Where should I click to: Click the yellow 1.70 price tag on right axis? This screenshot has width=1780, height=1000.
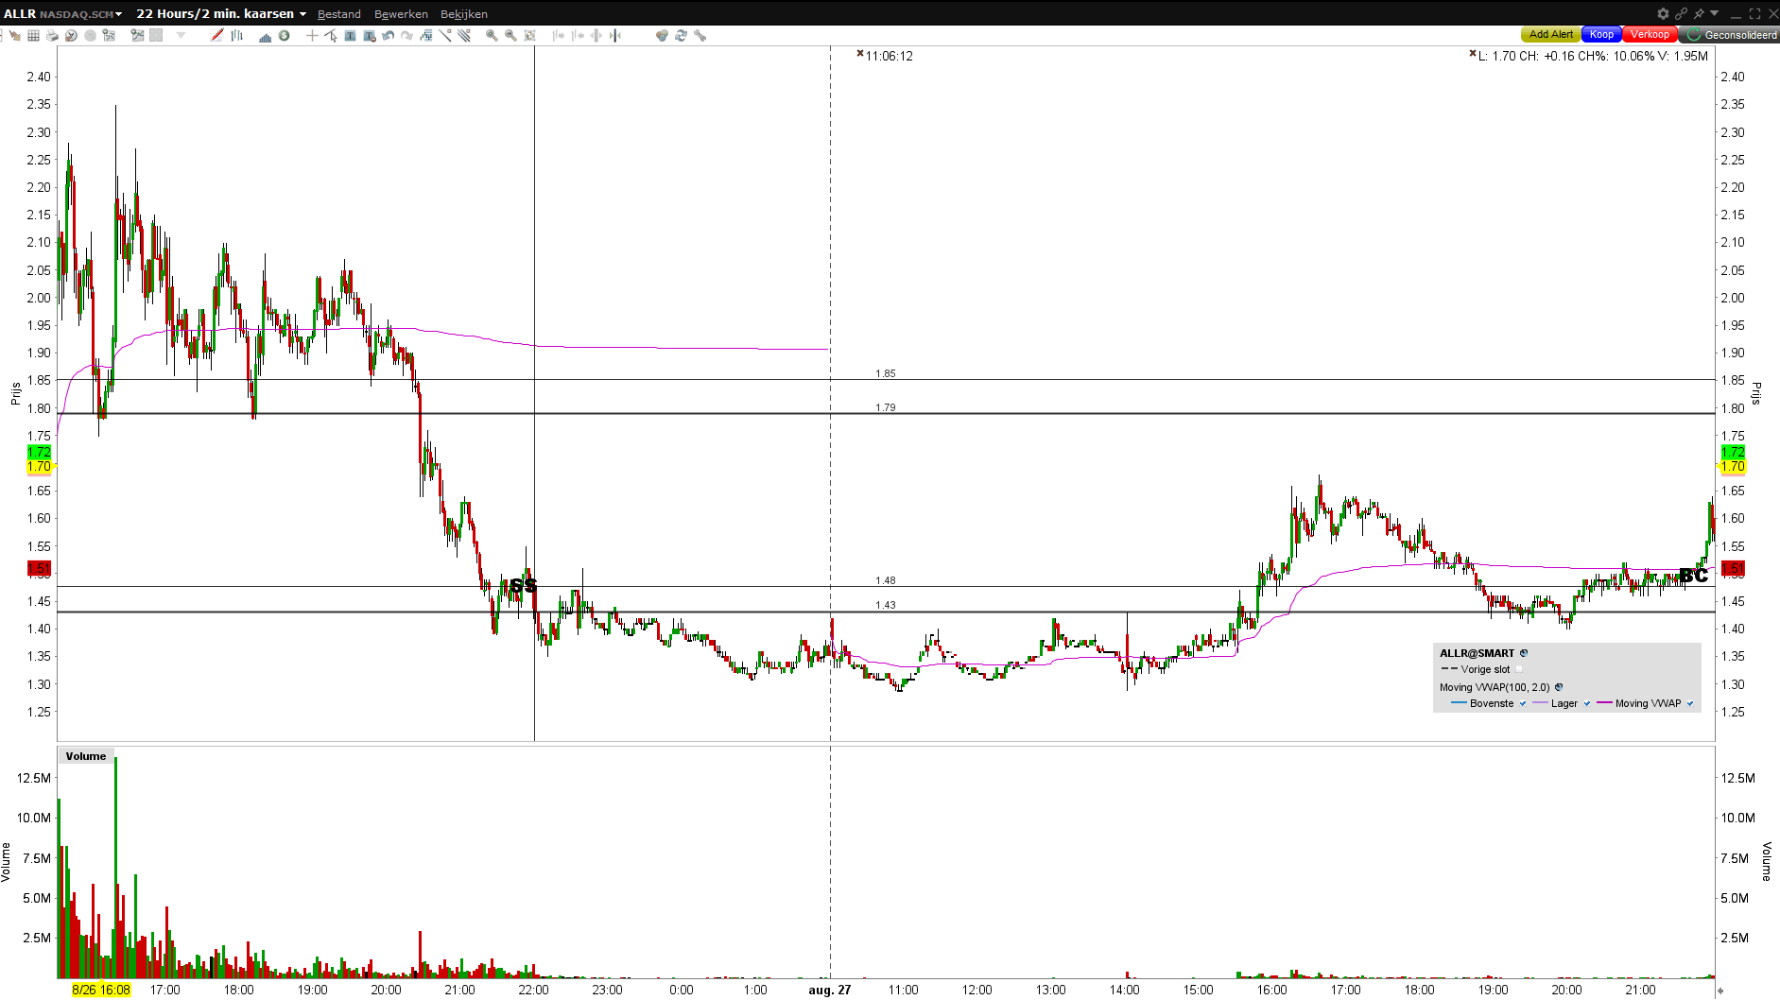tap(1733, 466)
